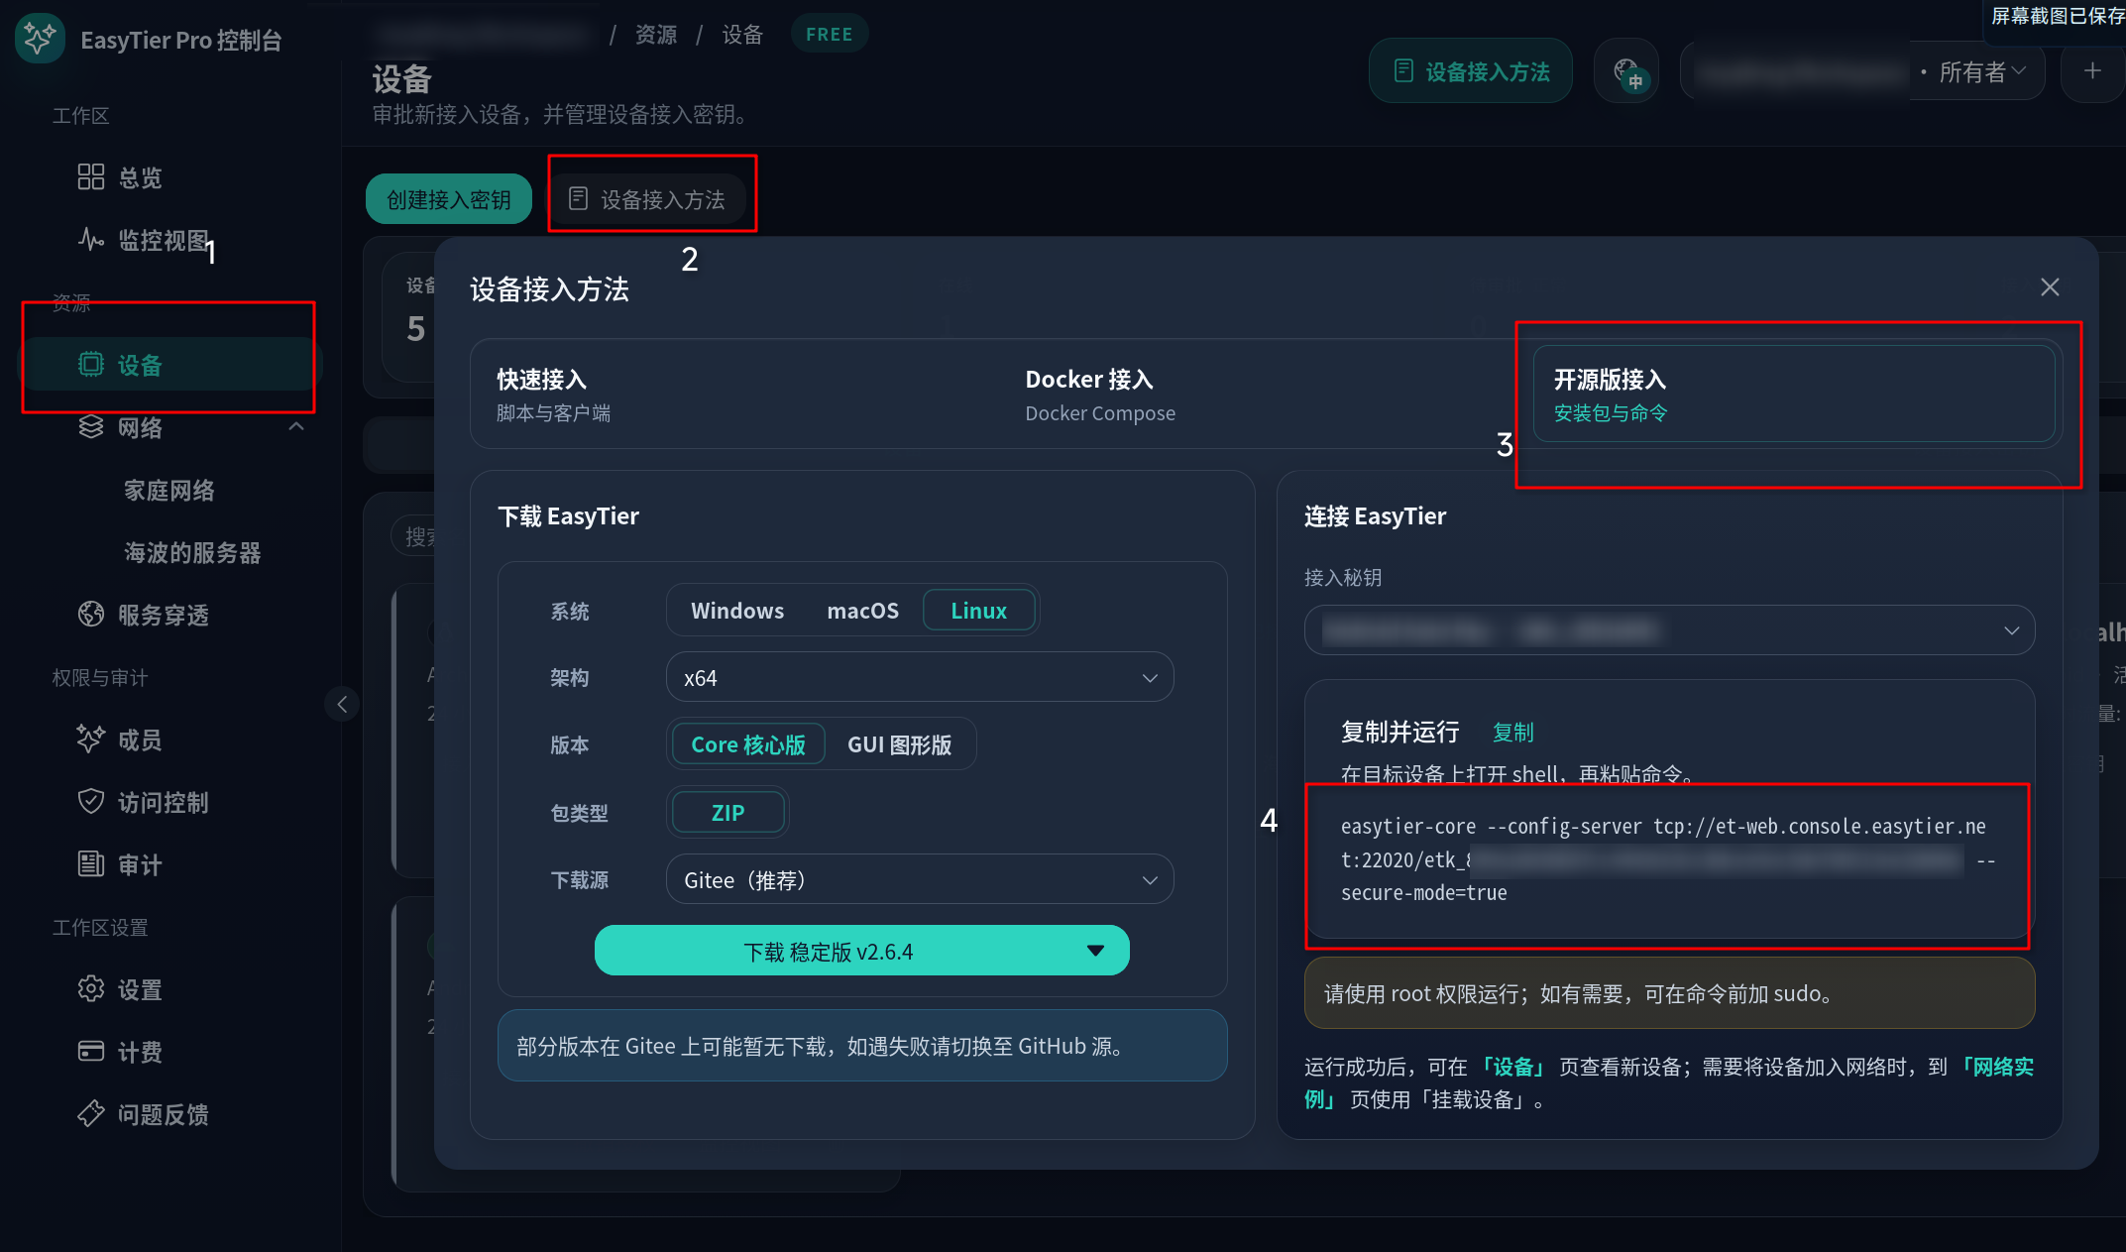This screenshot has height=1252, width=2126.
Task: Open the 总览 overview icon
Action: (x=91, y=177)
